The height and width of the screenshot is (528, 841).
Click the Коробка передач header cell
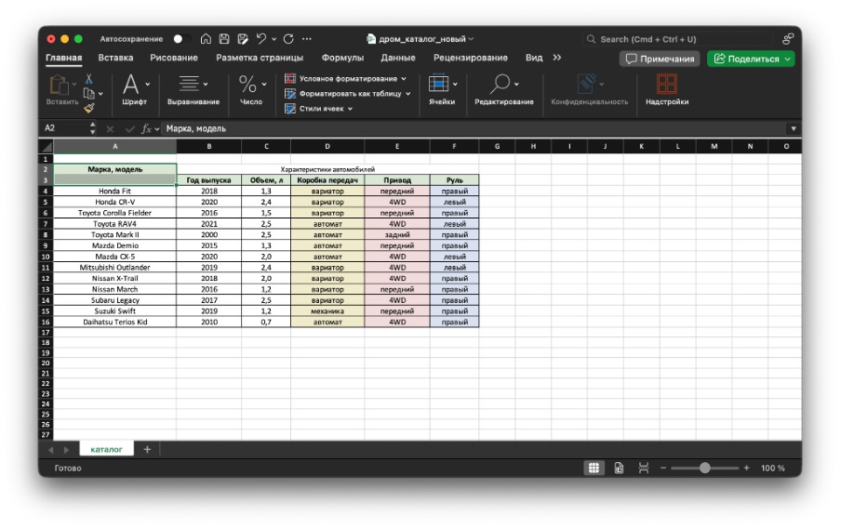click(x=327, y=180)
